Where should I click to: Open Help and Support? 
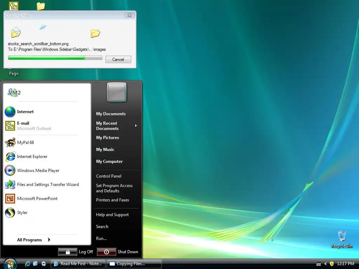click(112, 215)
